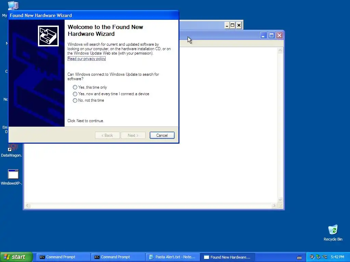Minimize the blue-themed background window
Viewport: 350px width, 262px height.
point(264,35)
